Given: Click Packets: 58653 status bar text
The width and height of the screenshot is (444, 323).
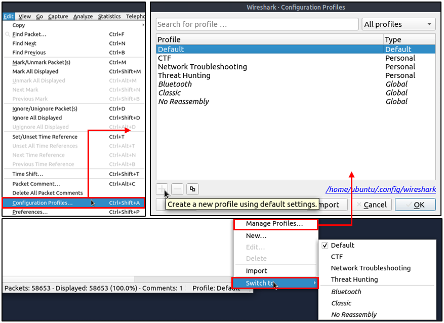Looking at the screenshot, I should pos(27,288).
